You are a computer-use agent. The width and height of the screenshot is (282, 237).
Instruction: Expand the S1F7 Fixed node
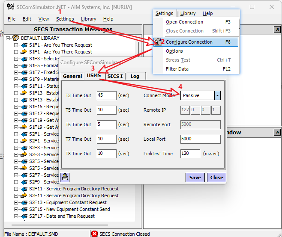[x=16, y=72]
